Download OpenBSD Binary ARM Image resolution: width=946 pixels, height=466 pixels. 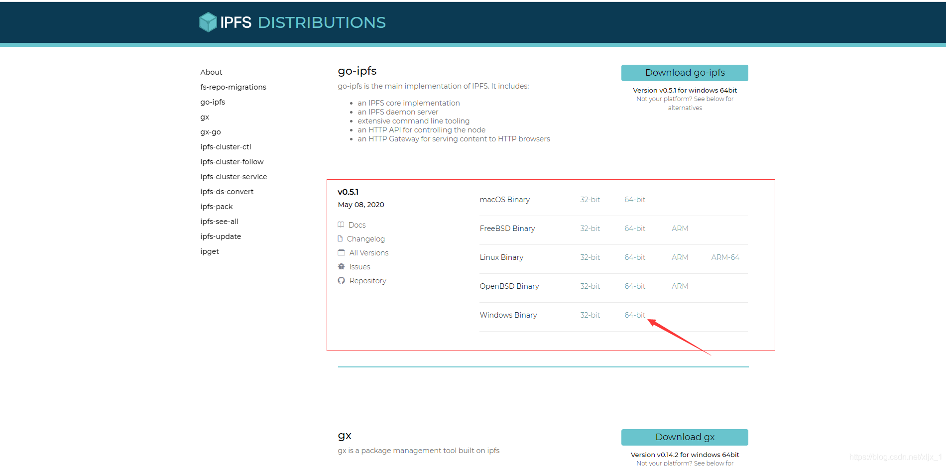click(x=680, y=286)
